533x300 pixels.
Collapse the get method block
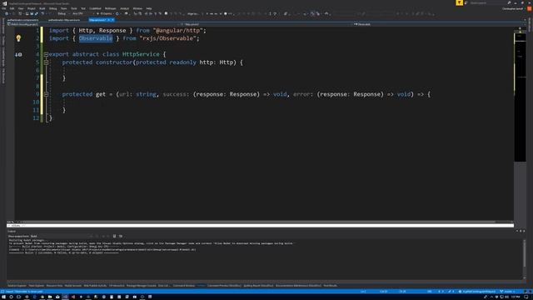46,94
